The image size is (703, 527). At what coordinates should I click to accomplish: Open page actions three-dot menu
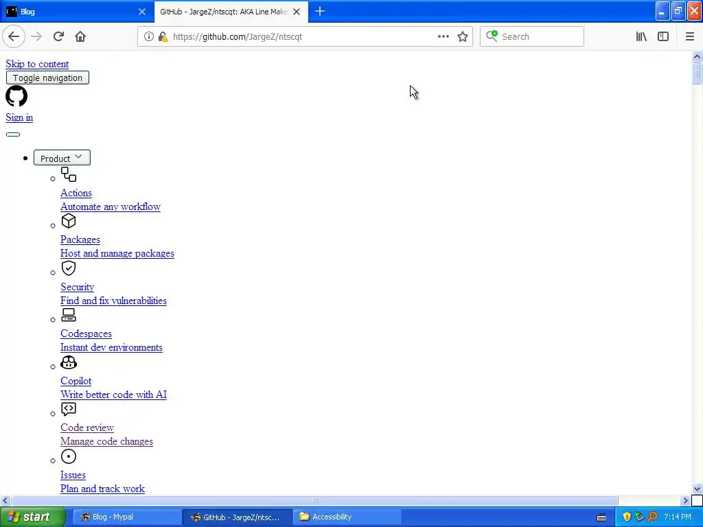[443, 37]
